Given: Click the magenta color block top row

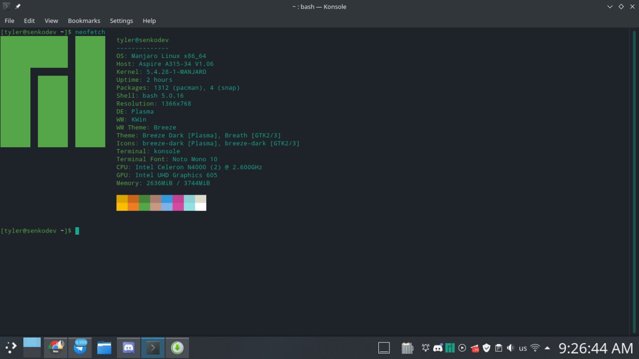Looking at the screenshot, I should click(x=178, y=199).
